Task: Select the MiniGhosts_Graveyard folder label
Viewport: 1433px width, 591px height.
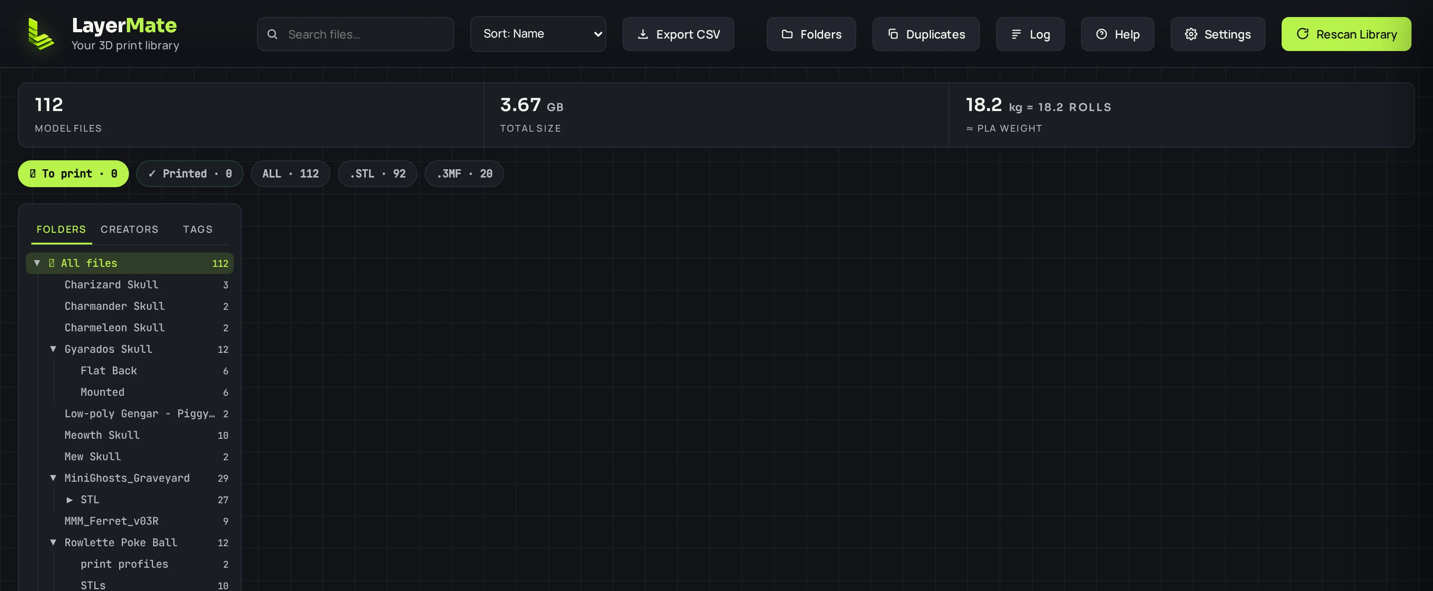Action: (x=127, y=478)
